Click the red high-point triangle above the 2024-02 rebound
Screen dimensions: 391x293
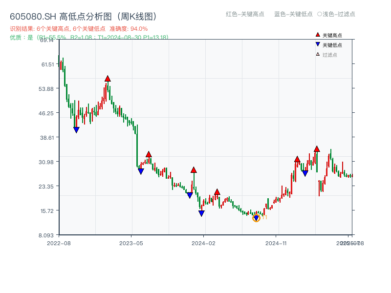[x=217, y=192]
